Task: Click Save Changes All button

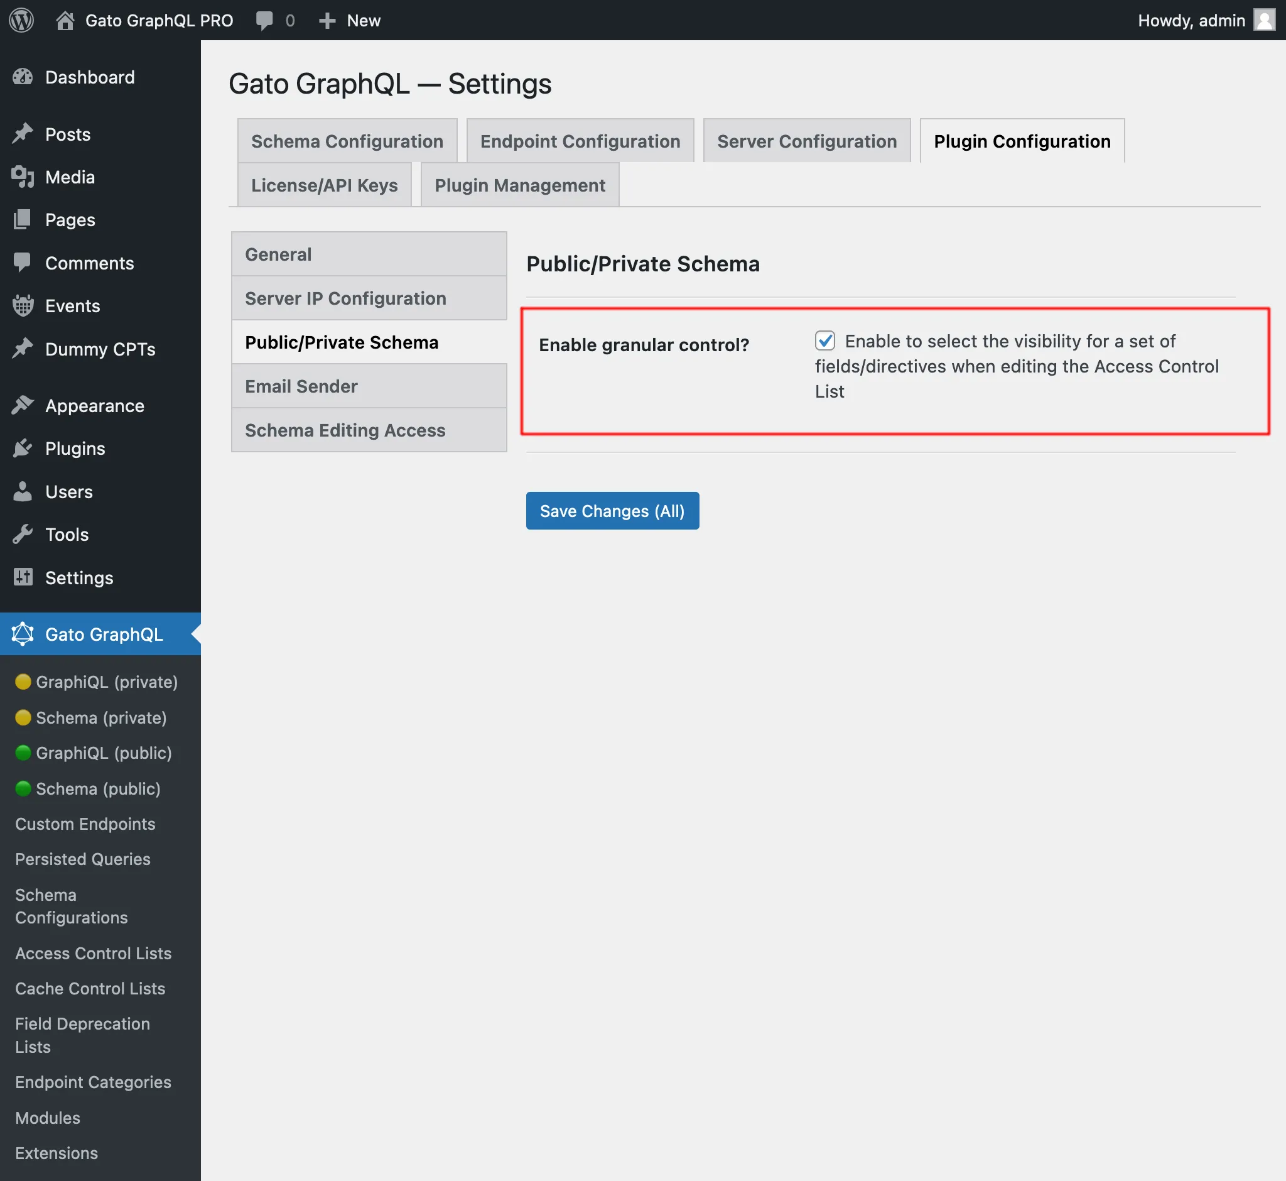Action: click(x=613, y=510)
